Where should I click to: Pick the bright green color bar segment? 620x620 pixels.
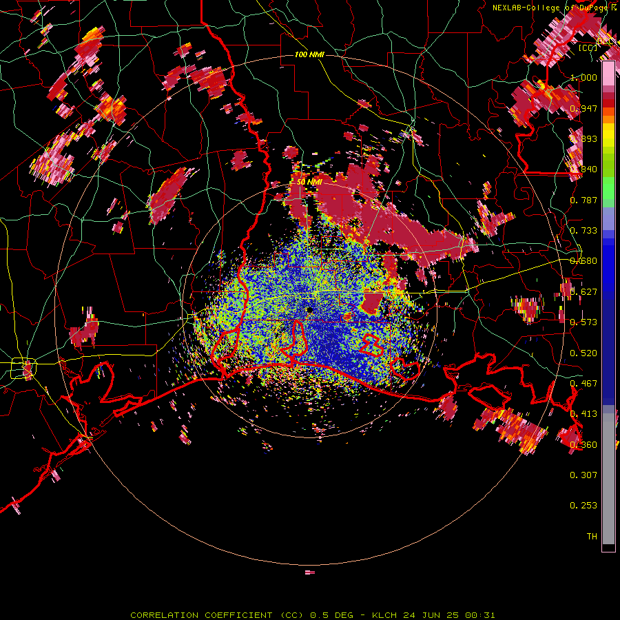click(x=608, y=187)
